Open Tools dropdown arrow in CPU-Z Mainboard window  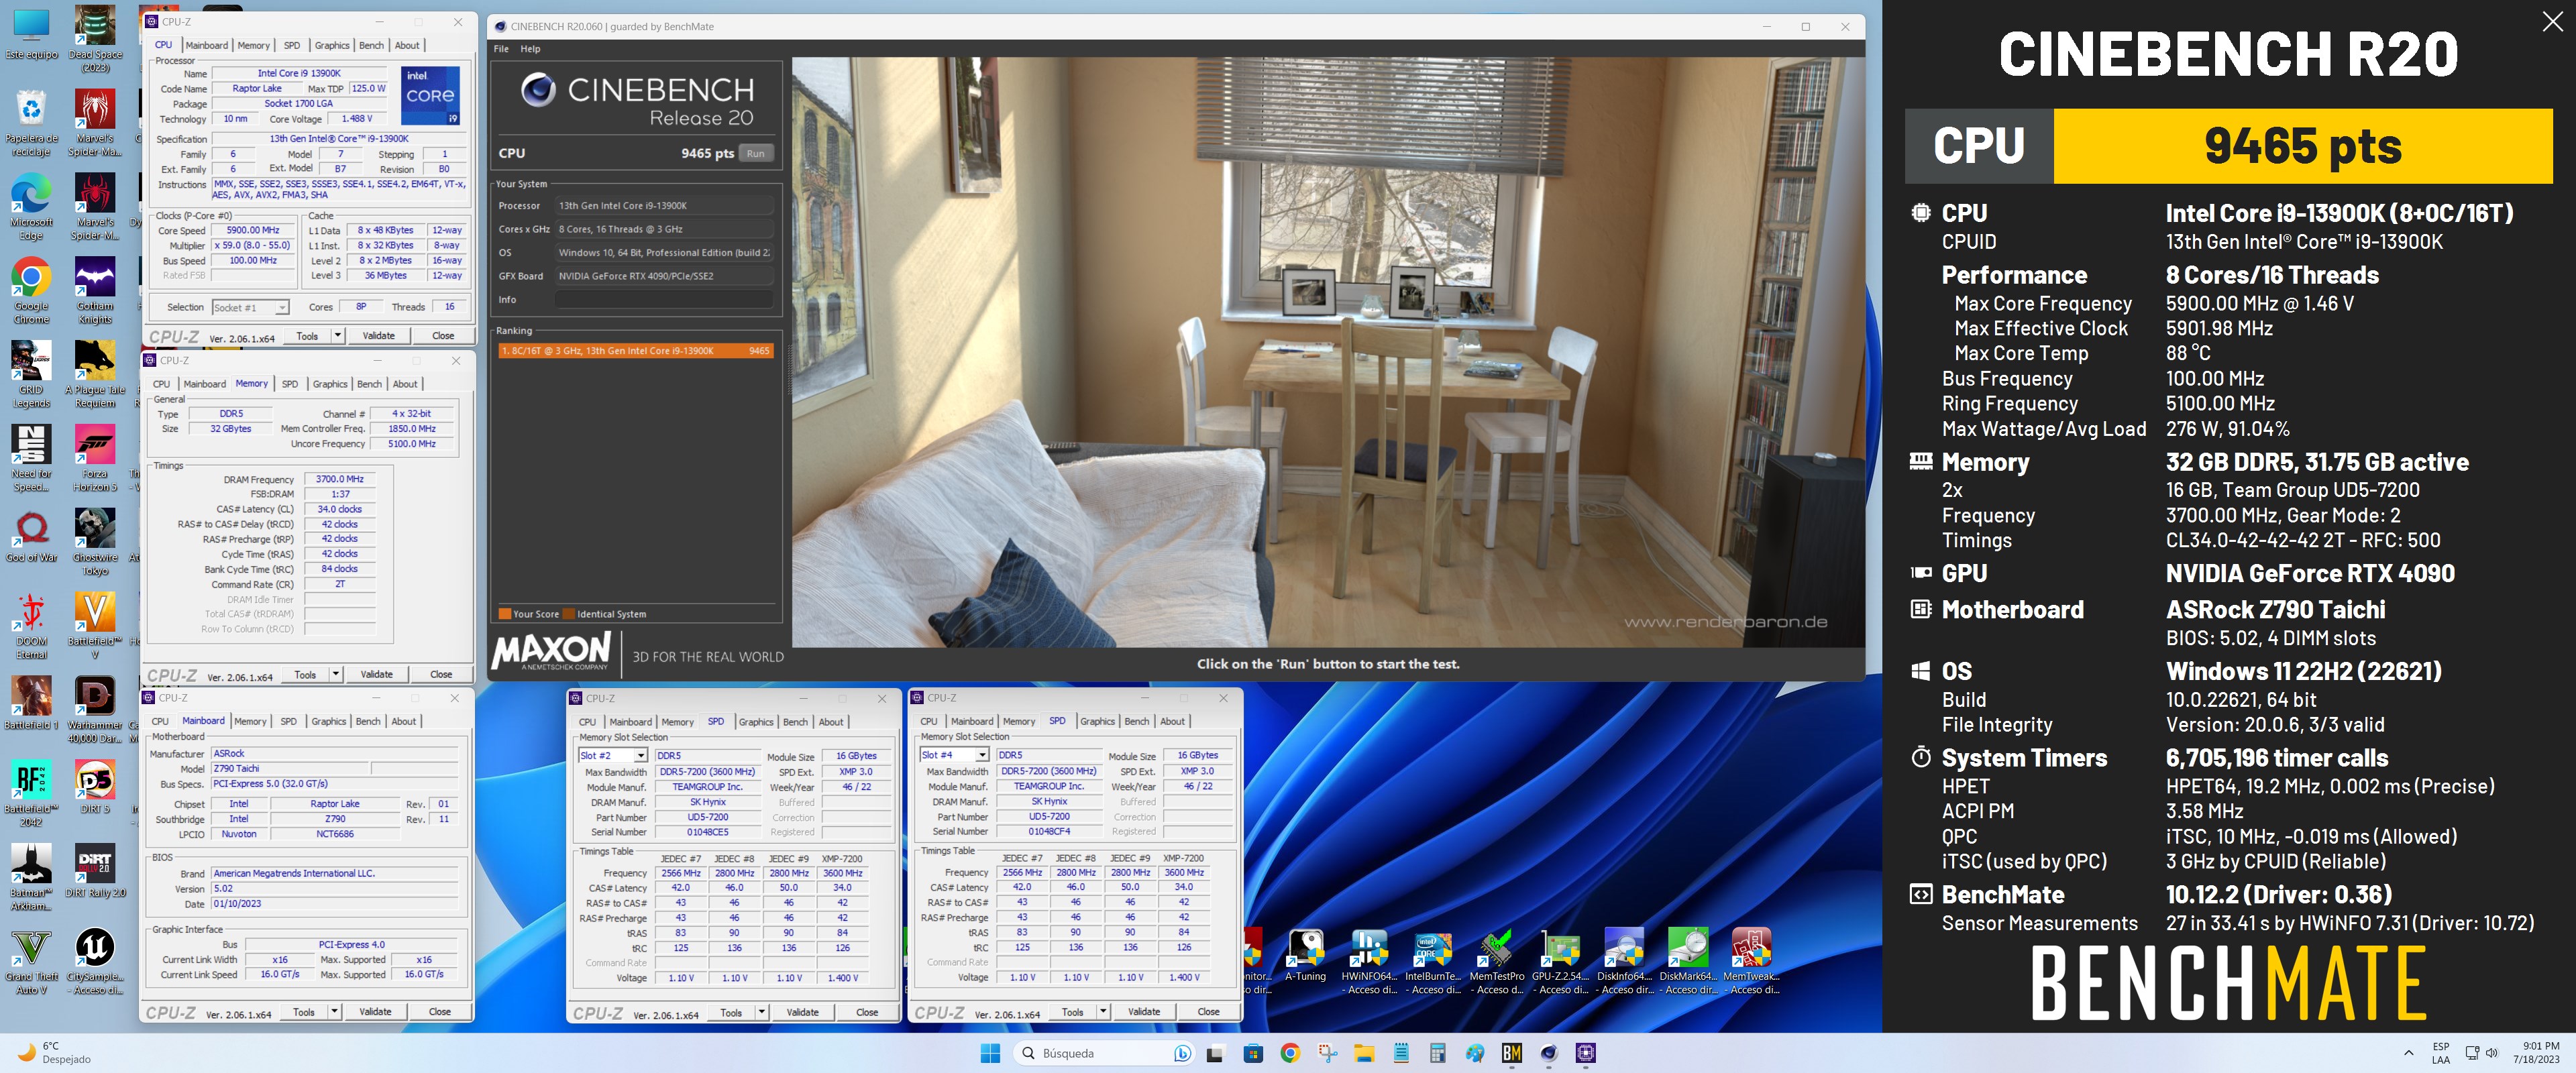point(334,1012)
